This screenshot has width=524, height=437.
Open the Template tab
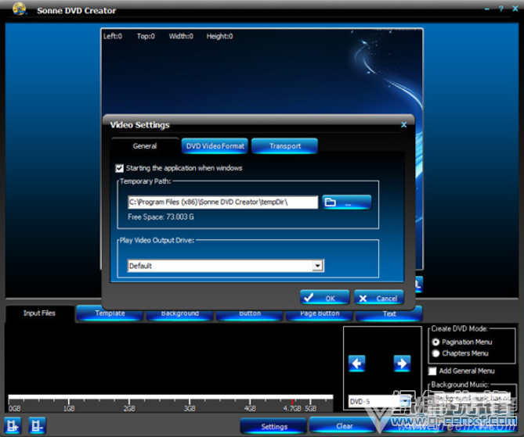(x=110, y=313)
